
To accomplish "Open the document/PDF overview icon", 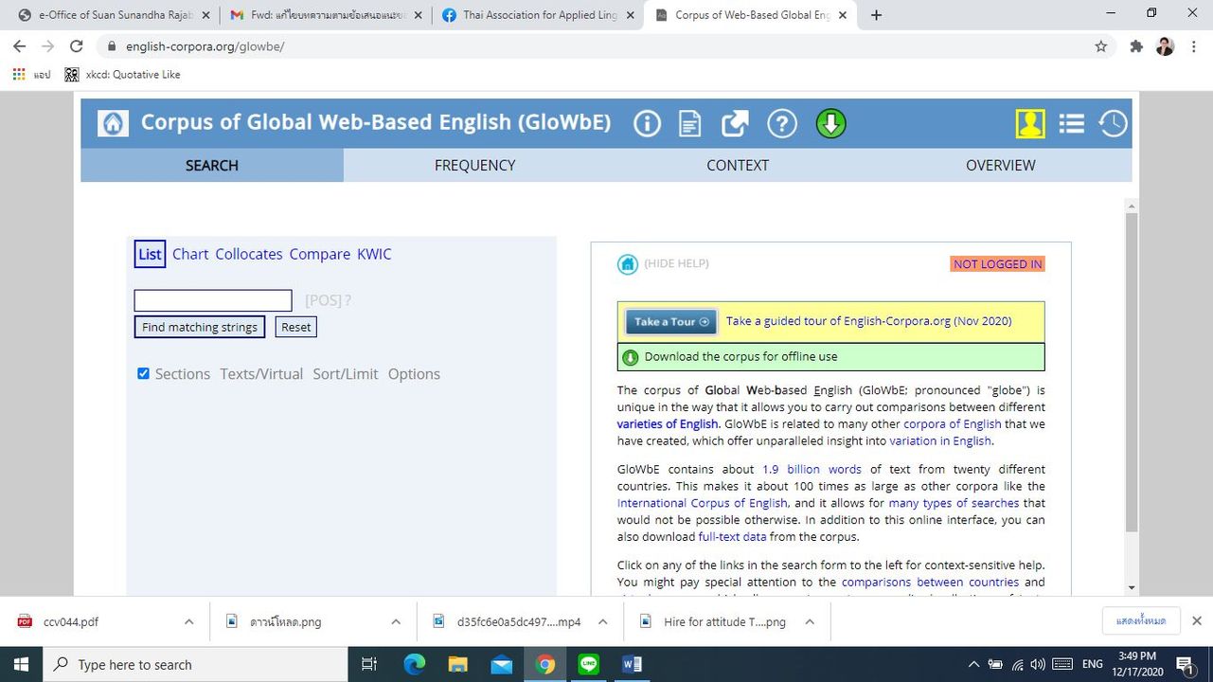I will 690,123.
